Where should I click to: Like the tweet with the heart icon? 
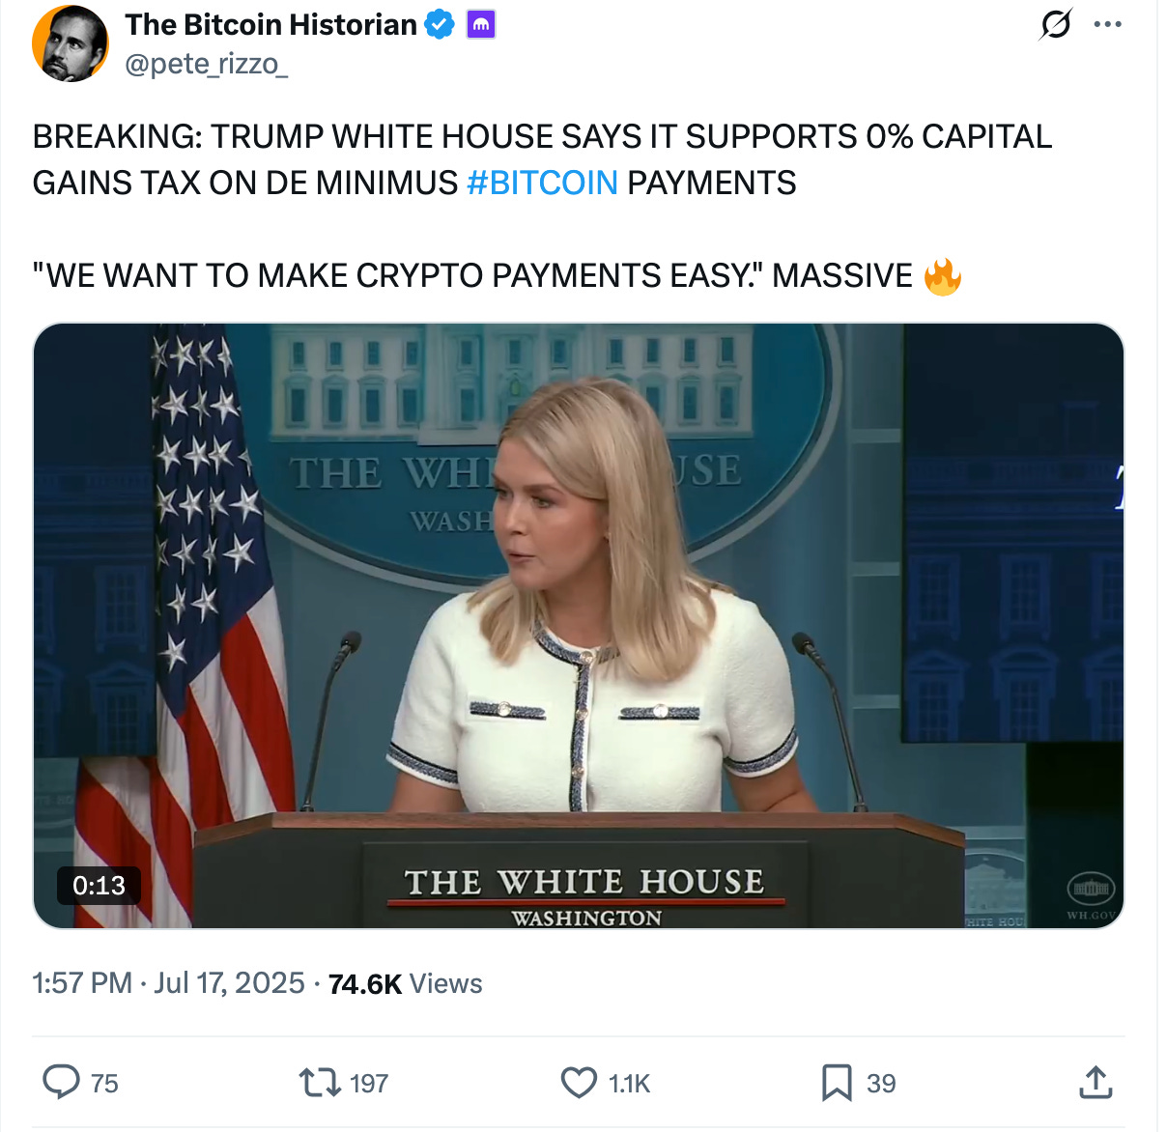pyautogui.click(x=579, y=1083)
